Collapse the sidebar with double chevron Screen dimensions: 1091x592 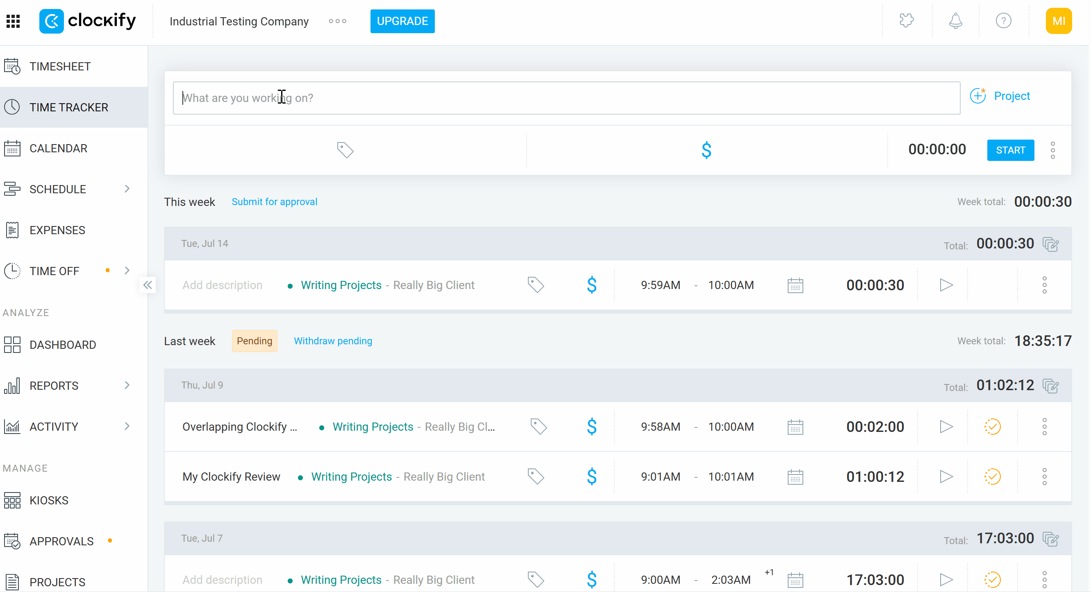(x=148, y=285)
